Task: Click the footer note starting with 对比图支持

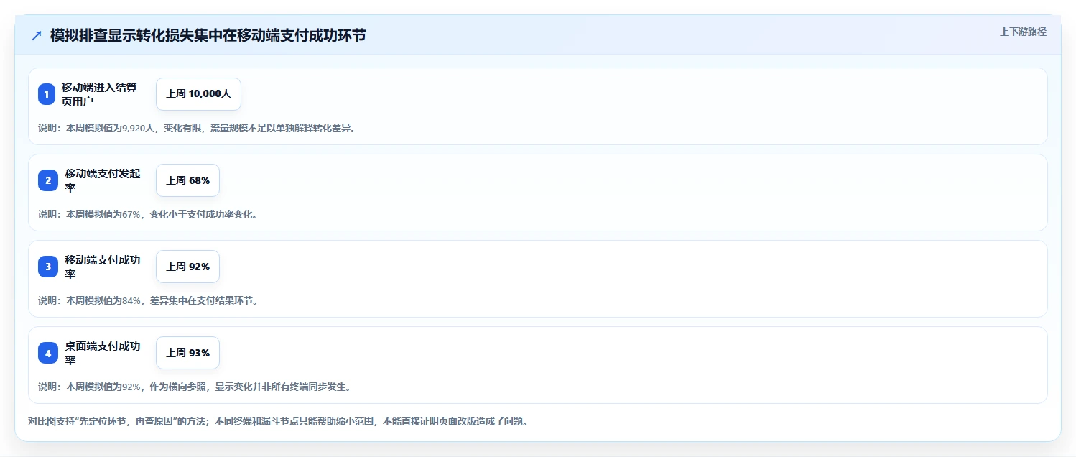Action: pyautogui.click(x=278, y=421)
